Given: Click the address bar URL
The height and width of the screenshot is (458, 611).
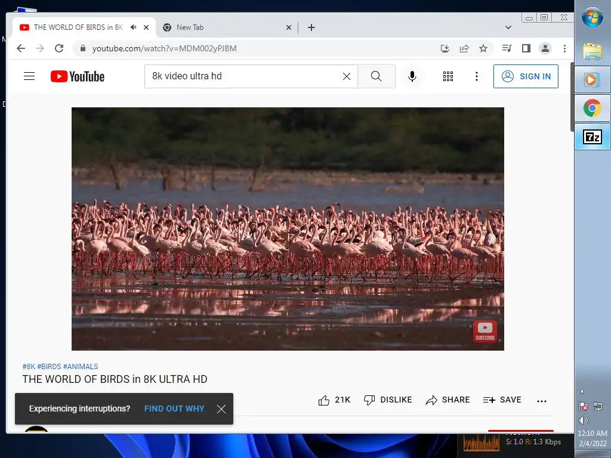Looking at the screenshot, I should (165, 48).
